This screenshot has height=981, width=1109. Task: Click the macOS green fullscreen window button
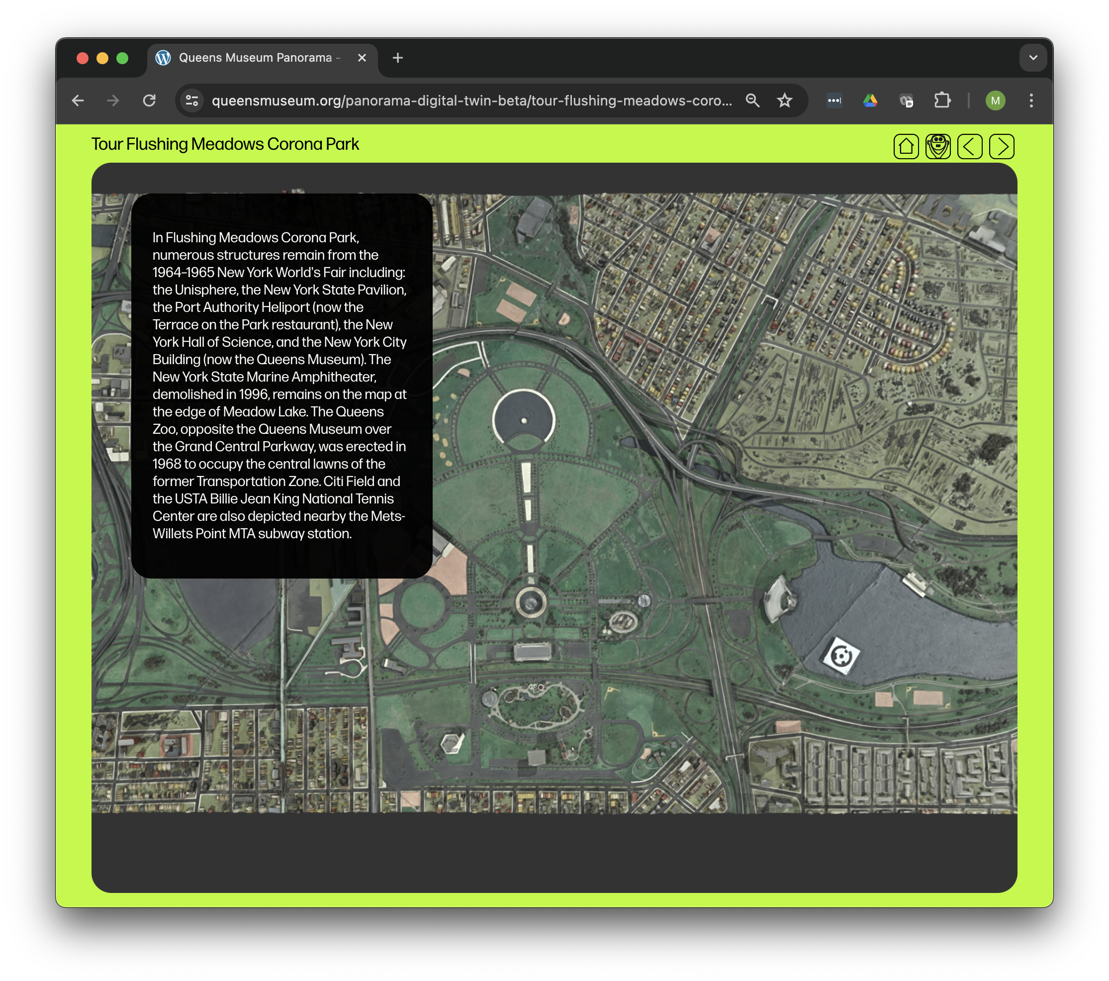coord(123,58)
